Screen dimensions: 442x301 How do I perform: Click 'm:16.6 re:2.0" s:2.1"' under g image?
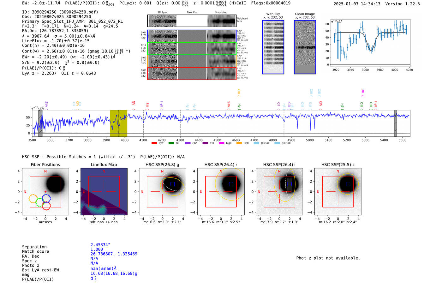coord(162,222)
